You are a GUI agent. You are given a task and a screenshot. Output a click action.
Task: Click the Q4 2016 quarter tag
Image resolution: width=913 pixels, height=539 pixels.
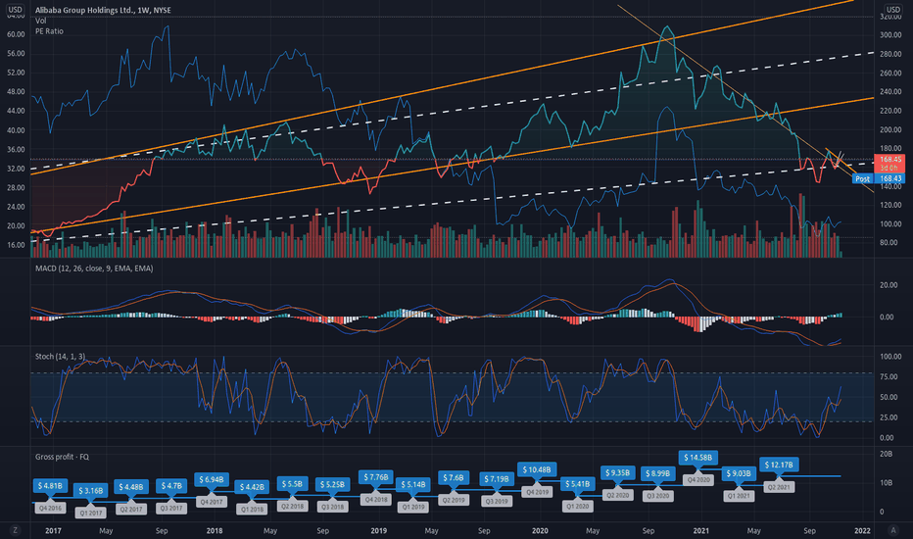[50, 508]
